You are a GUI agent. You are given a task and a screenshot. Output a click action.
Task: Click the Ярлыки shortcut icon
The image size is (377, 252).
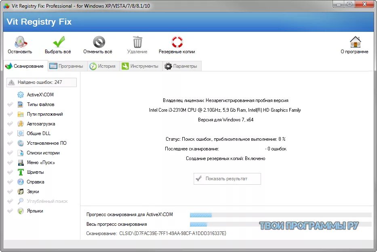coord(21,211)
